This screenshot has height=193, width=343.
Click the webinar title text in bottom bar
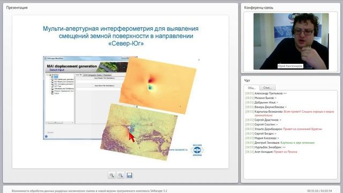tap(90, 191)
